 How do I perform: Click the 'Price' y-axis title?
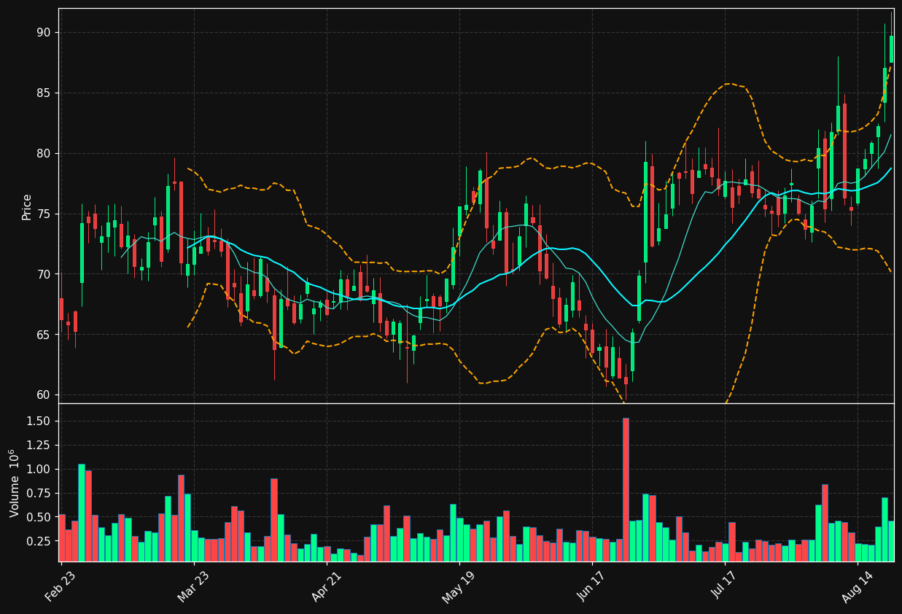point(27,206)
